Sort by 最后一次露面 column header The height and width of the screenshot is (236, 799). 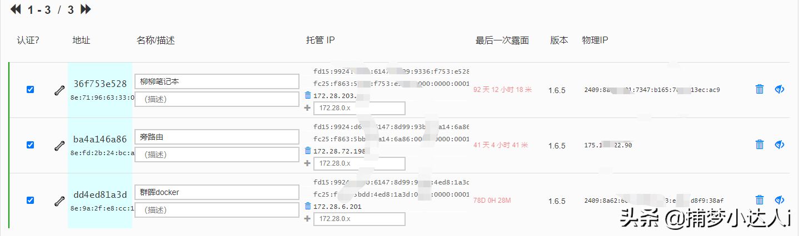coord(502,40)
